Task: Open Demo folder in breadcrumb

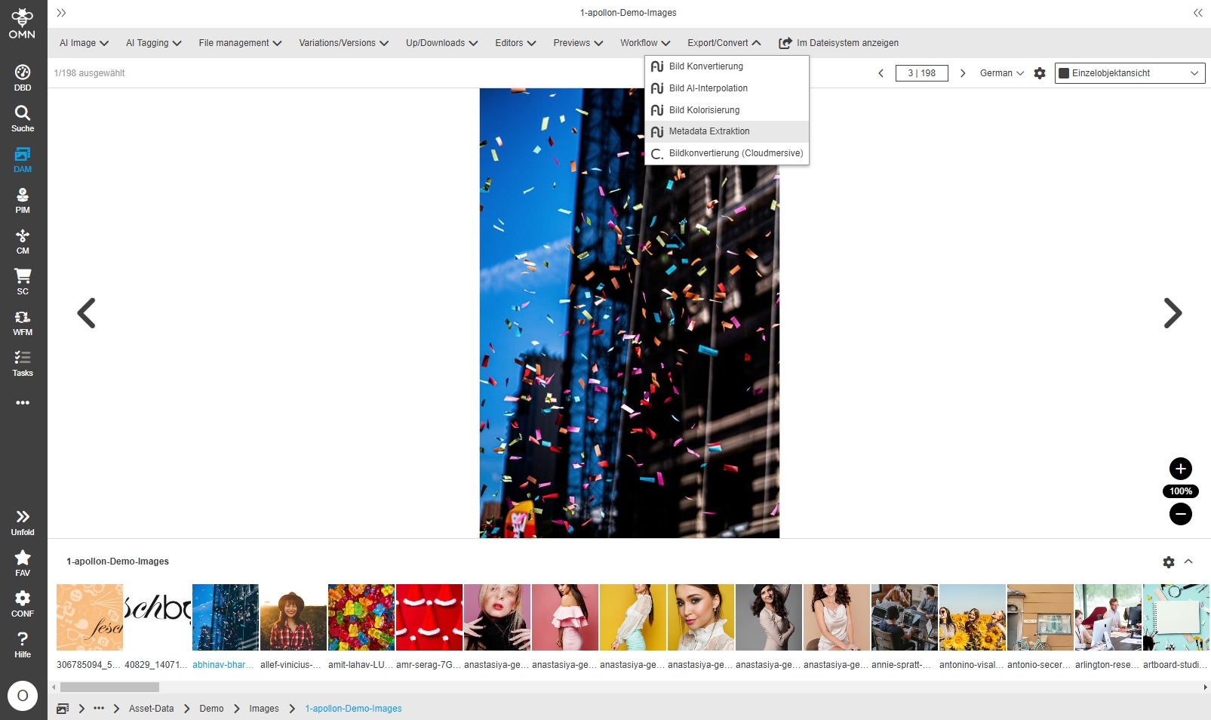Action: (211, 709)
